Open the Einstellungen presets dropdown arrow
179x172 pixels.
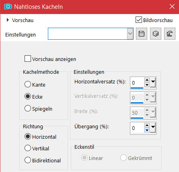click(x=130, y=34)
